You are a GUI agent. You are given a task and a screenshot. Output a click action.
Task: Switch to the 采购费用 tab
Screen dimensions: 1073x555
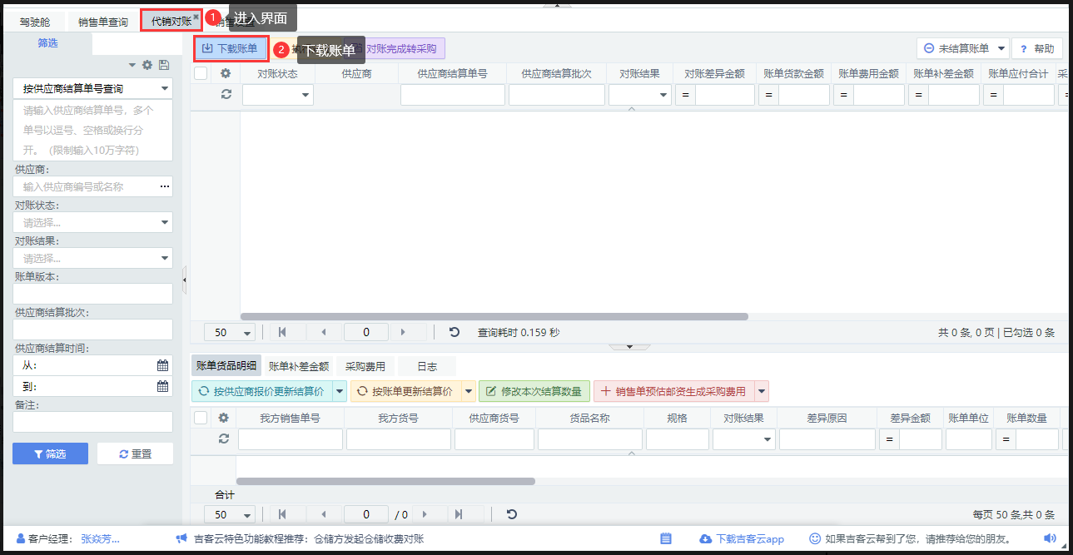point(365,366)
